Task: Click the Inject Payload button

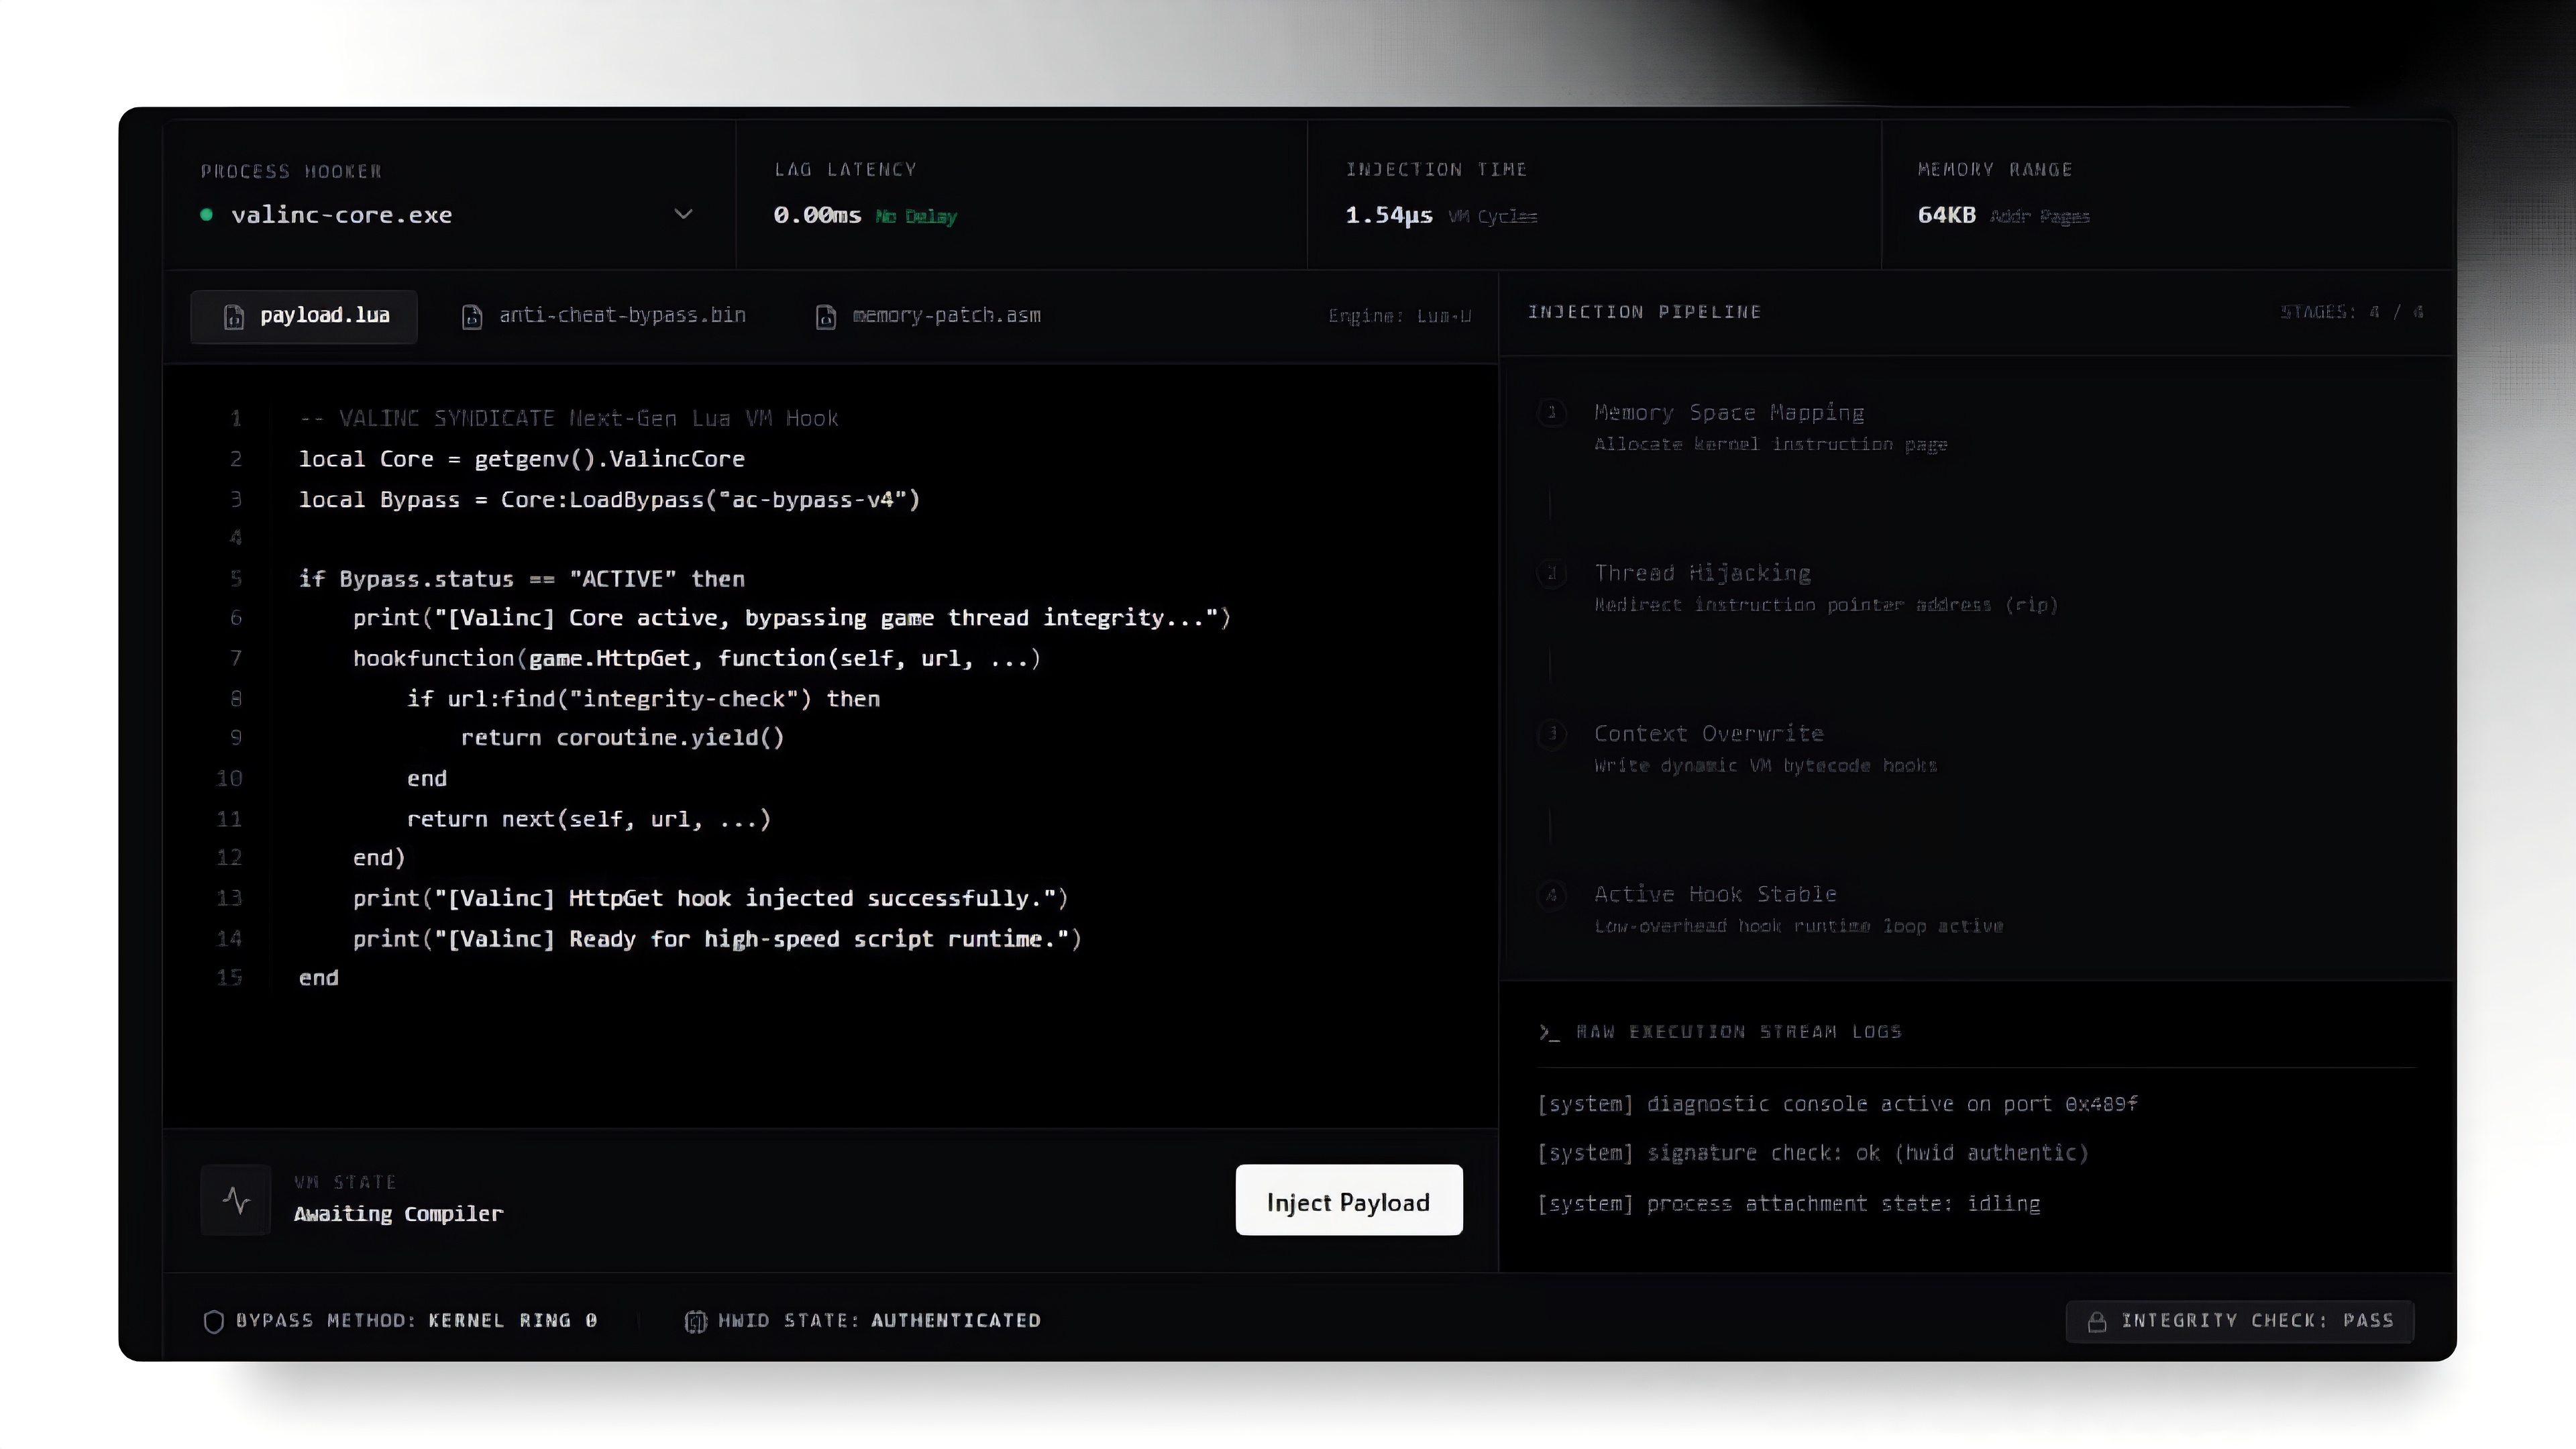Action: coord(1349,1200)
